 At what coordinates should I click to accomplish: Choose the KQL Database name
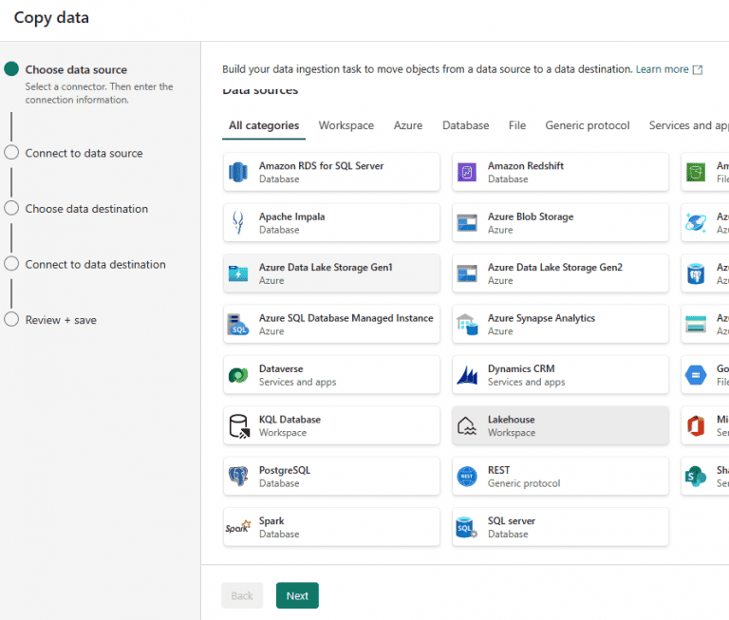click(290, 419)
